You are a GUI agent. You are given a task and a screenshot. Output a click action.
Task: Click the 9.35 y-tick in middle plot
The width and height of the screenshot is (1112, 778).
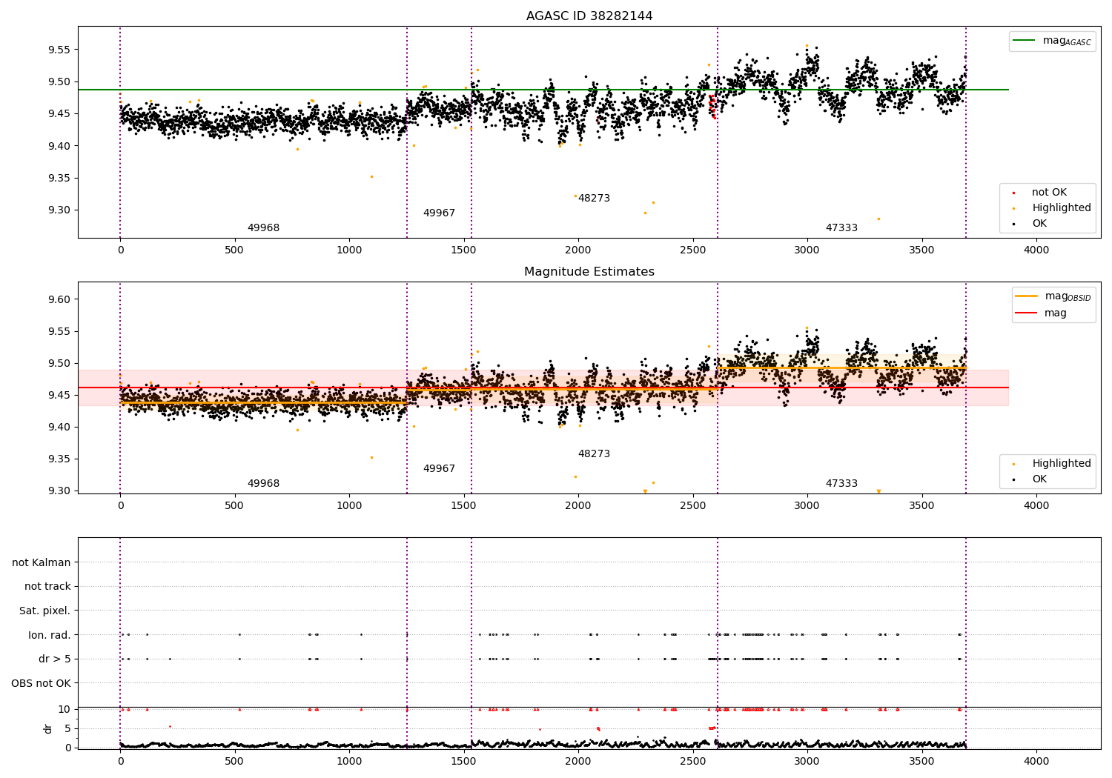click(59, 459)
